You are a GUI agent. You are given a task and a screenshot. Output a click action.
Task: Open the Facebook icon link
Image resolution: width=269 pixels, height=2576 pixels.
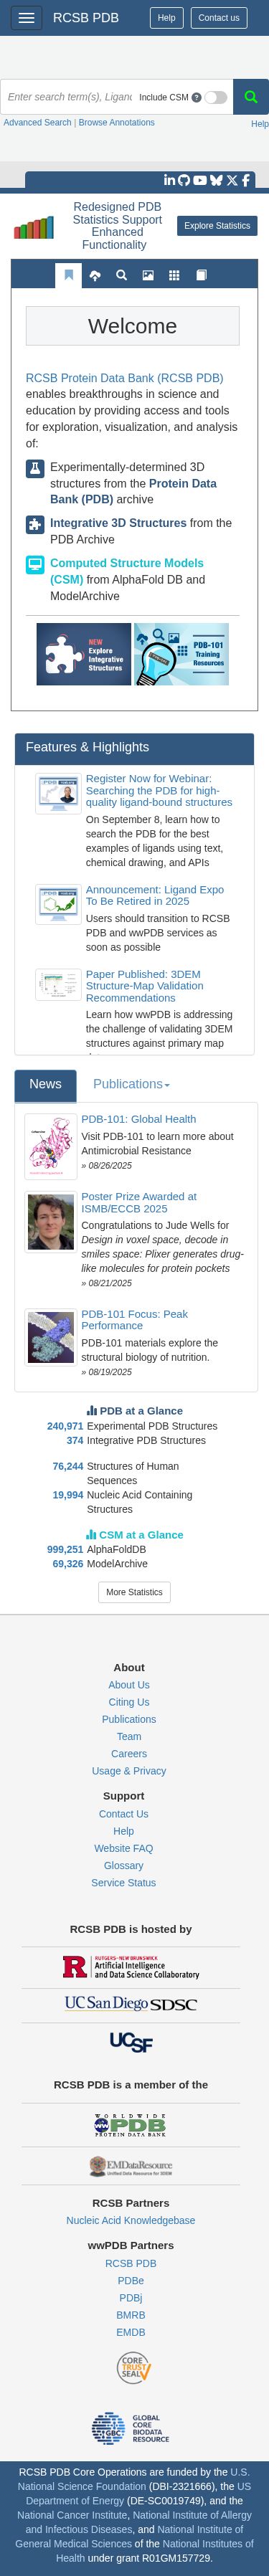(x=246, y=180)
